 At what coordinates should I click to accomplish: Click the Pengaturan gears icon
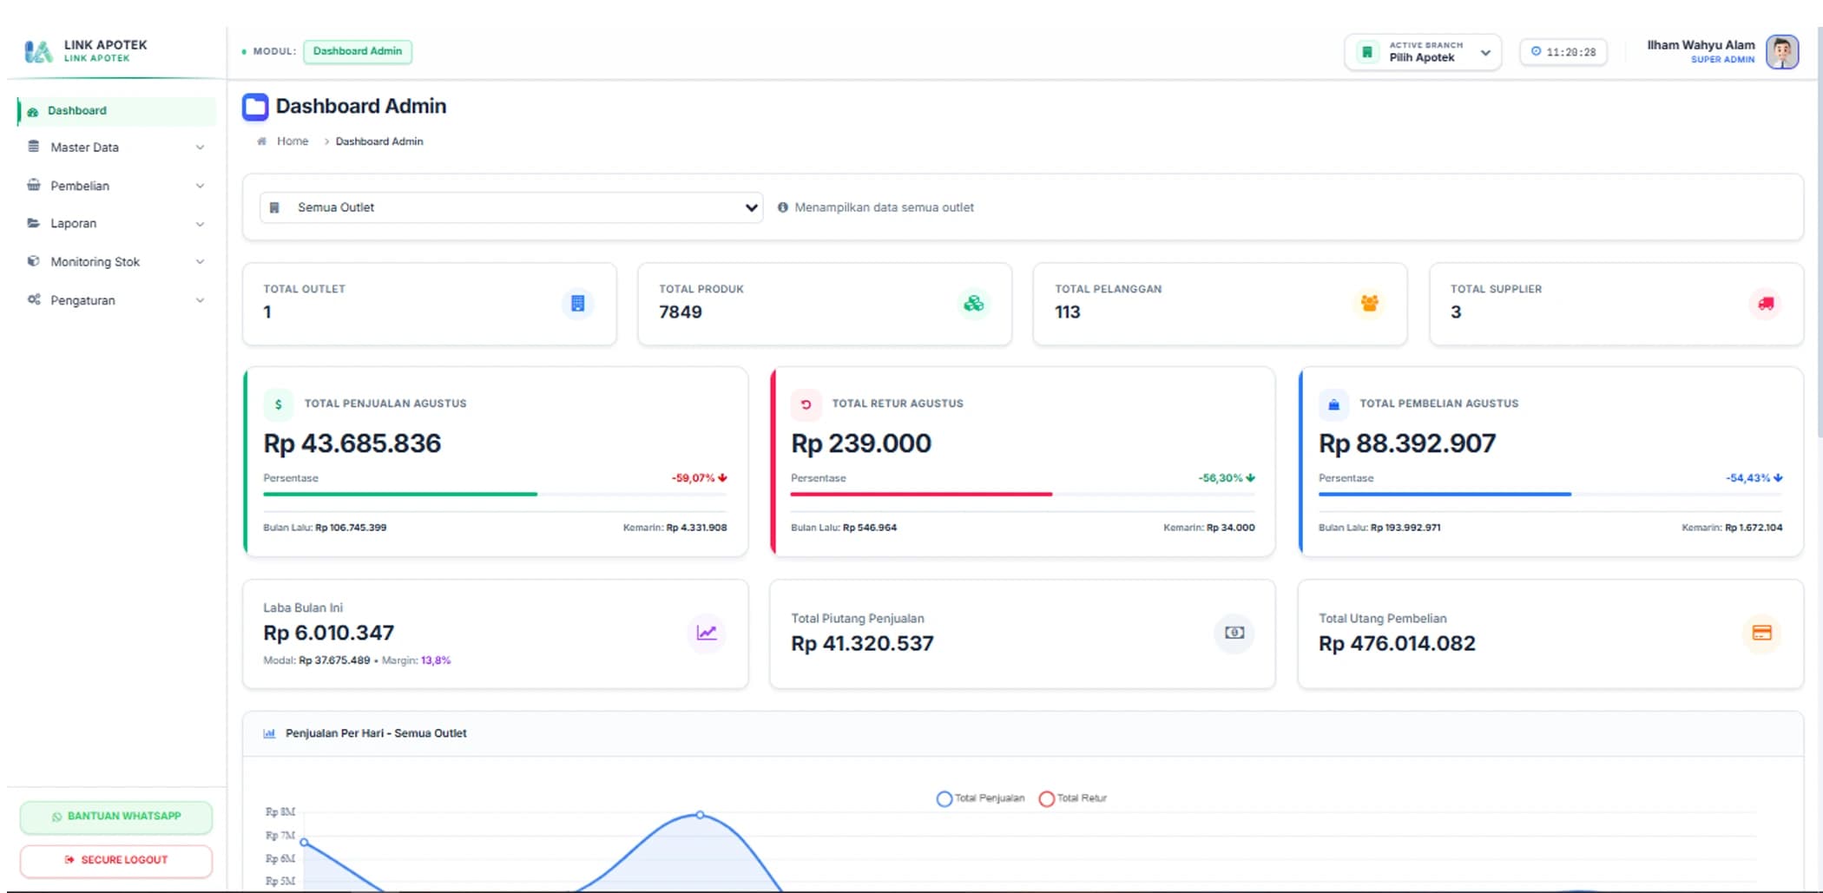[34, 299]
